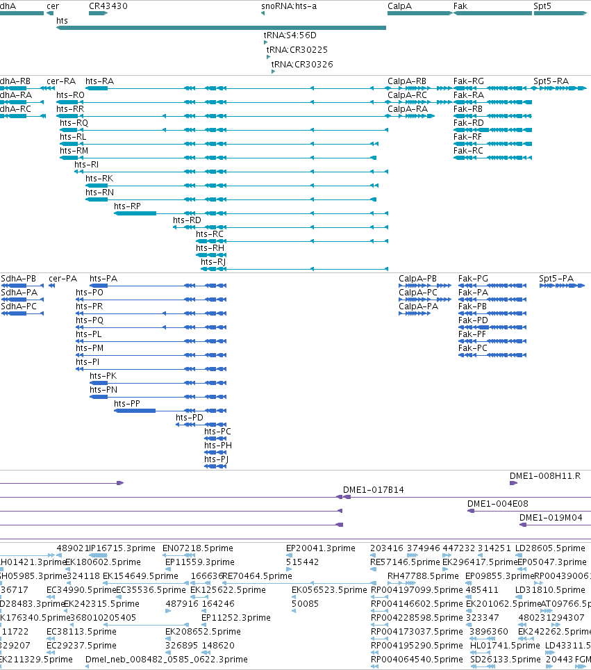Select the hts gene span bar
Image resolution: width=591 pixels, height=670 pixels.
point(222,28)
